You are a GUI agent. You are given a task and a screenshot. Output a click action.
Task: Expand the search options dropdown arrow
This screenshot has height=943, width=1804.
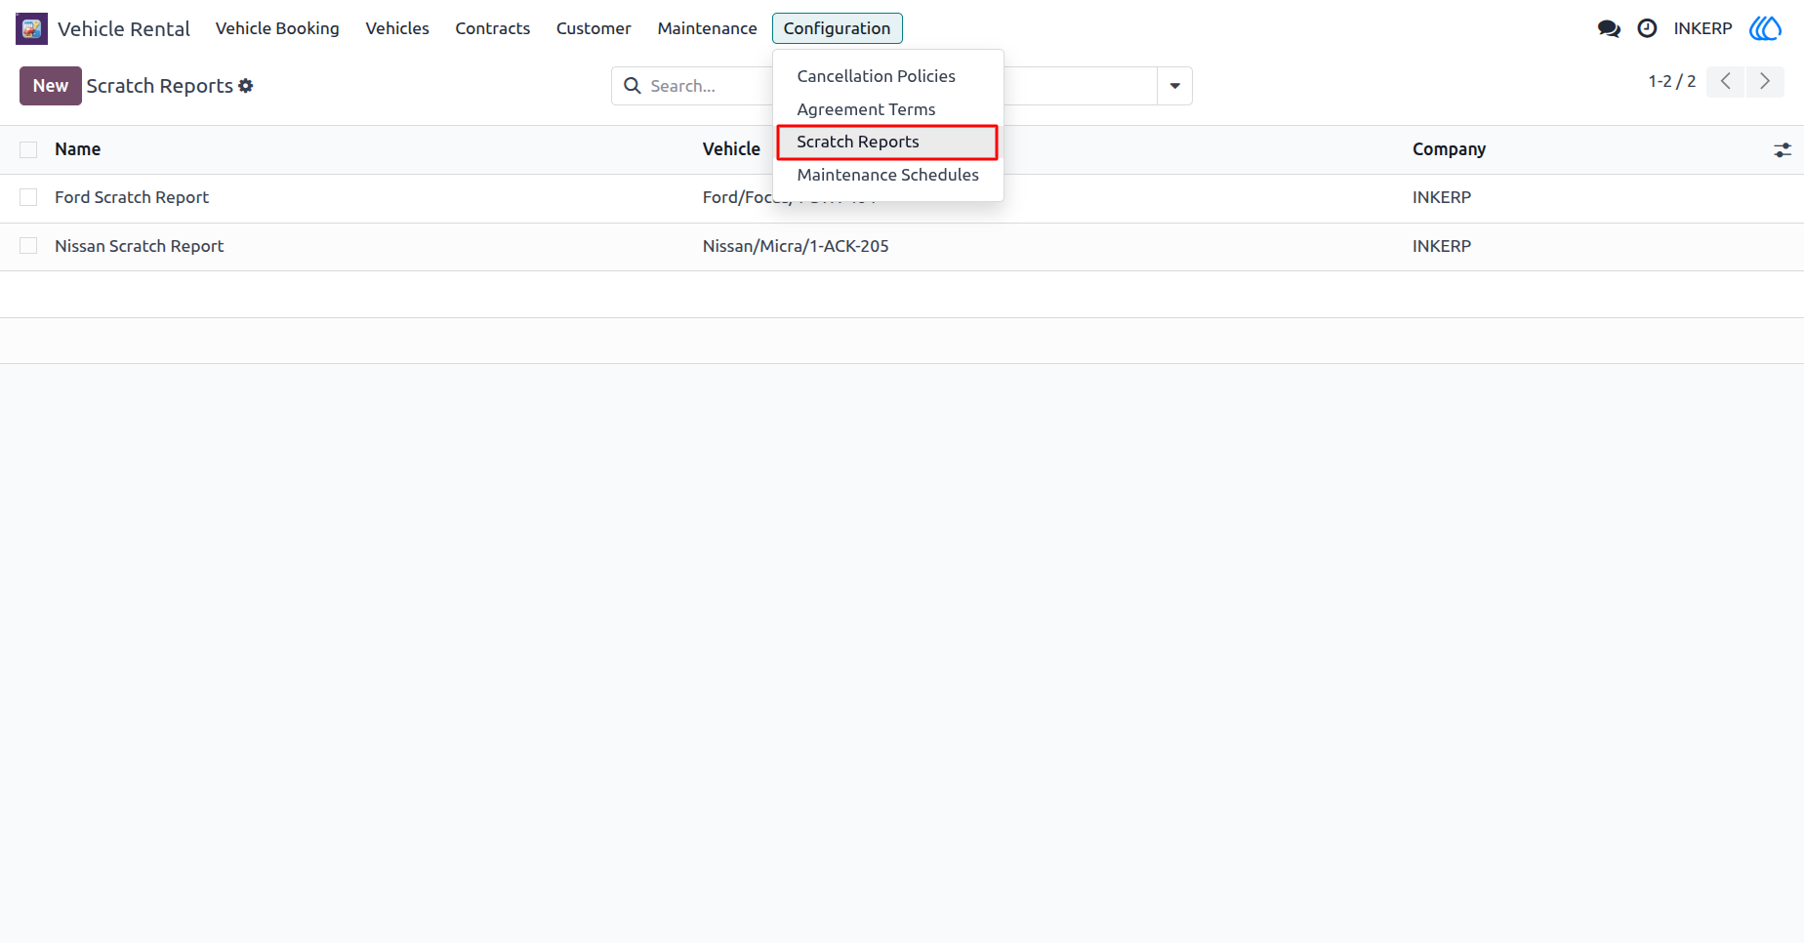(1174, 86)
